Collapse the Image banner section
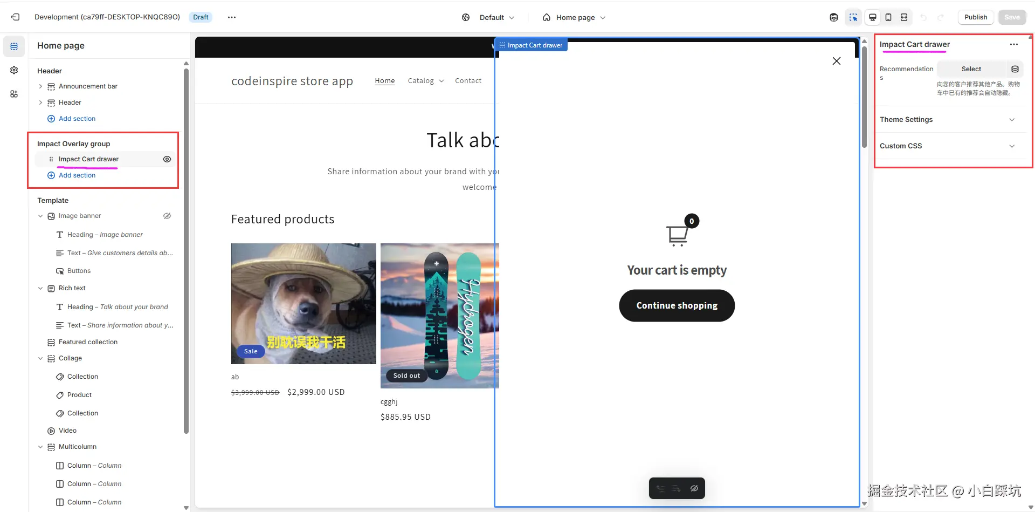 tap(40, 216)
